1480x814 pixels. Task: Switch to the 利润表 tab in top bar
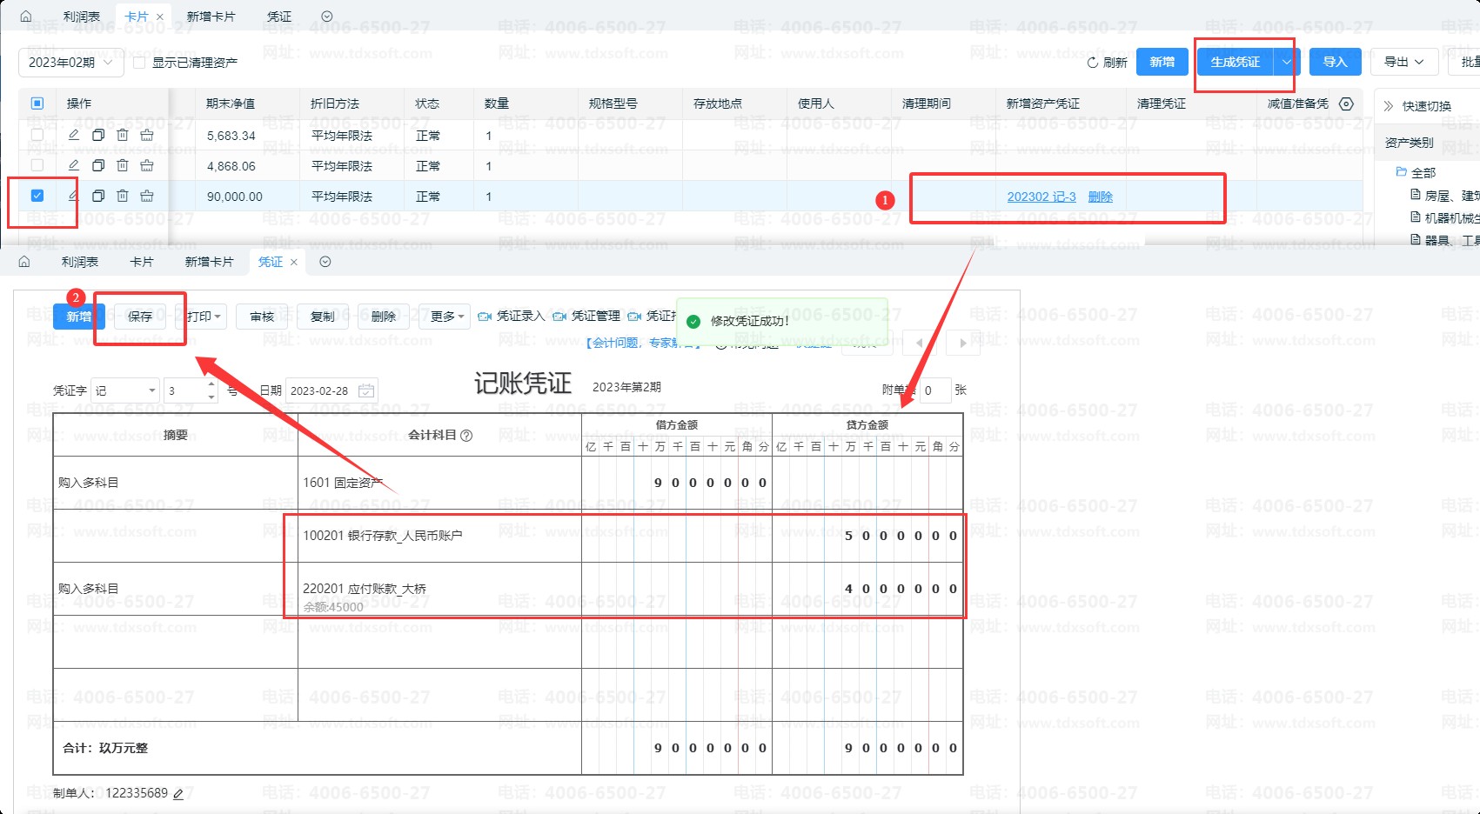82,17
